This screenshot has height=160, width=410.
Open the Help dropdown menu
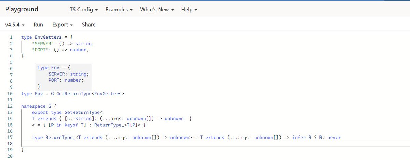[x=189, y=10]
